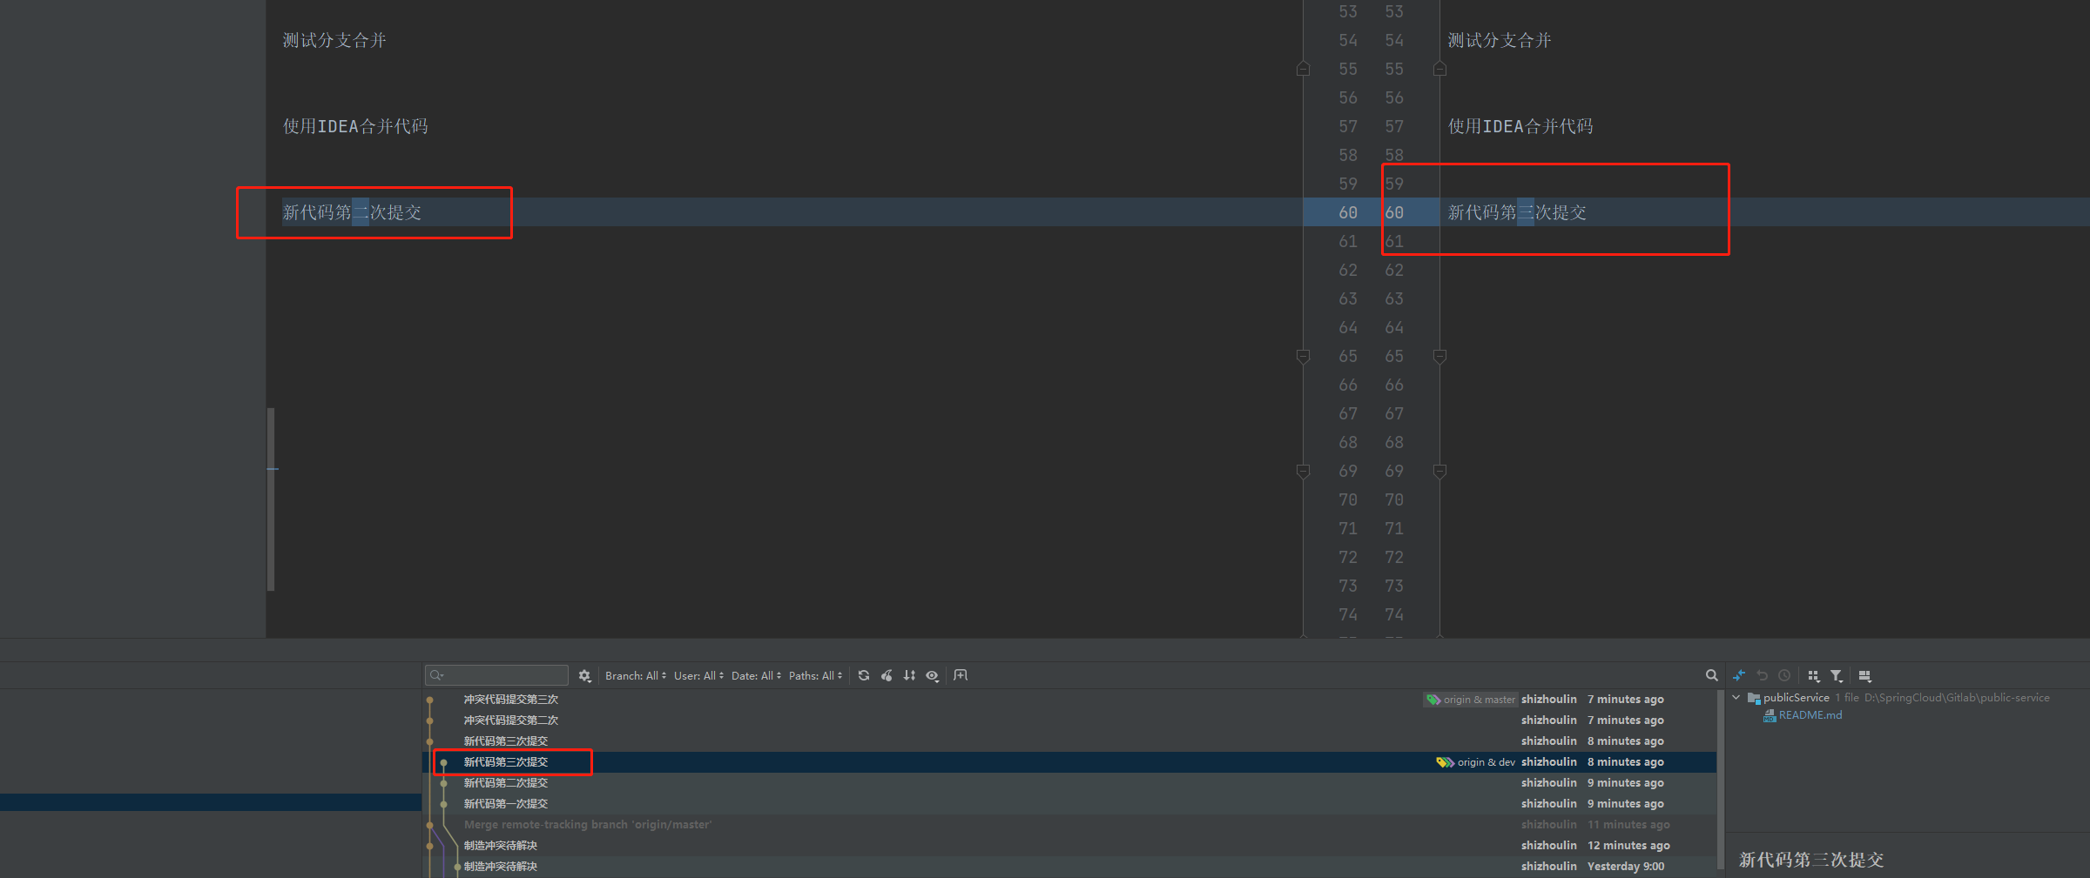Click the fold marker at line 69 left gutter
The image size is (2090, 878).
pos(1303,471)
